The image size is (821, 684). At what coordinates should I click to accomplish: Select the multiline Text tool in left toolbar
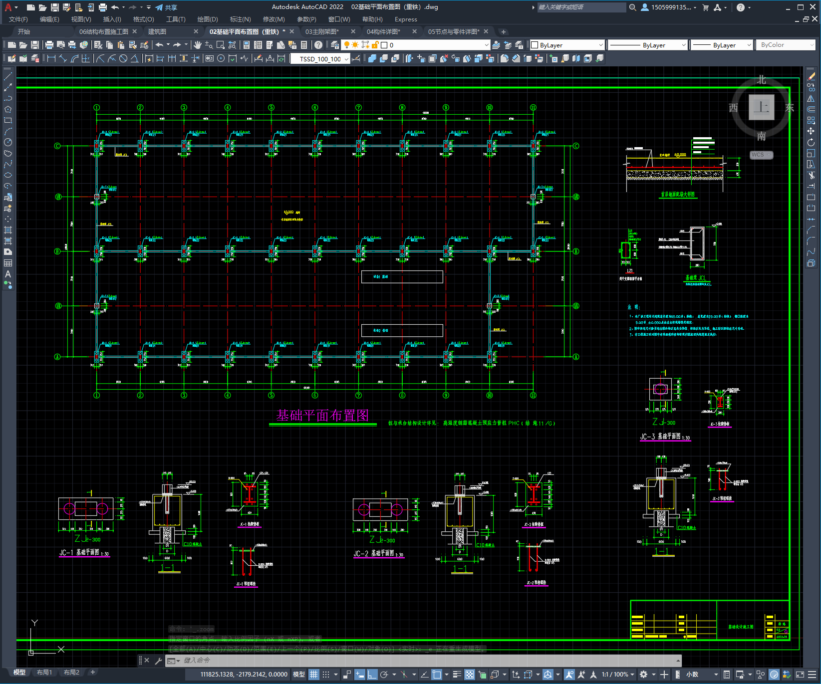pyautogui.click(x=8, y=274)
